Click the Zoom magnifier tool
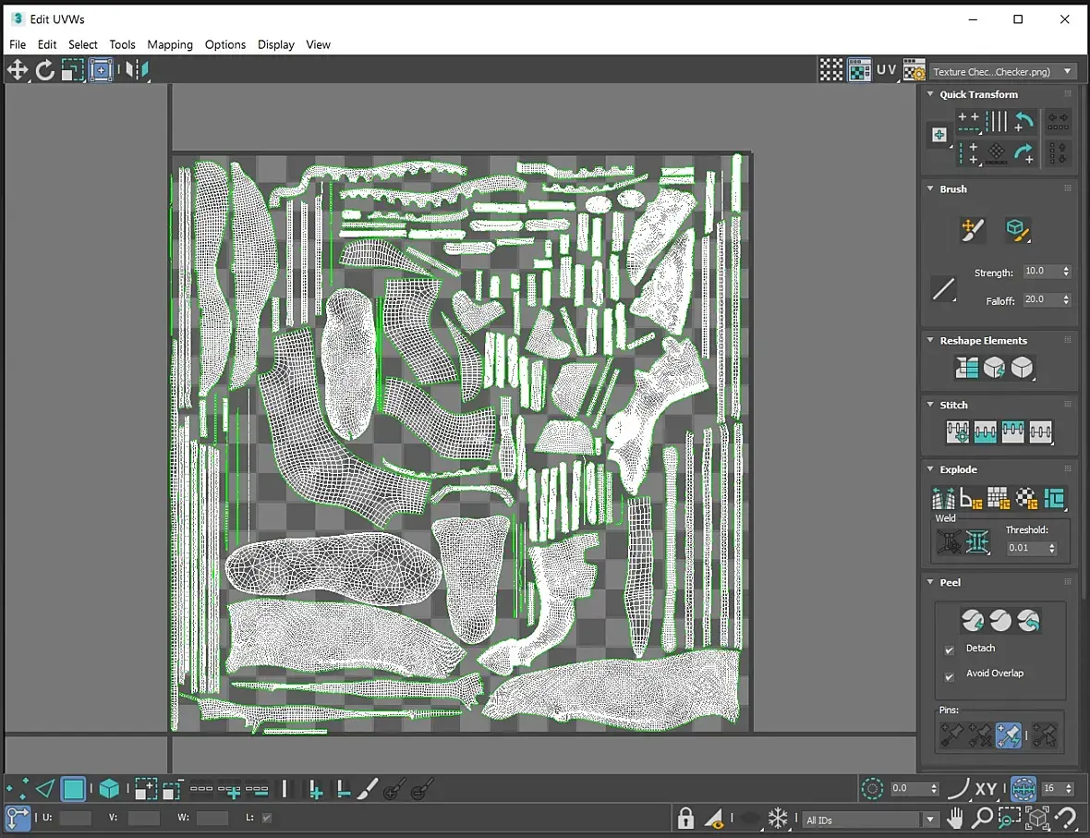1090x838 pixels. pyautogui.click(x=982, y=819)
